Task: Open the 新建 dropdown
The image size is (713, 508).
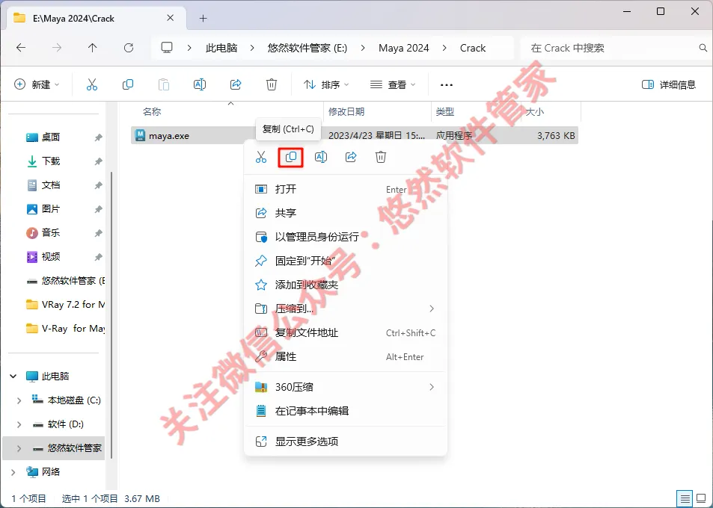Action: pos(37,84)
